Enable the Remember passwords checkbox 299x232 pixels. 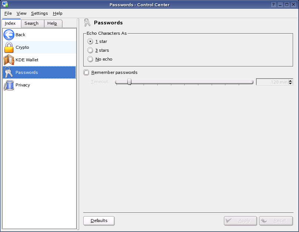86,72
